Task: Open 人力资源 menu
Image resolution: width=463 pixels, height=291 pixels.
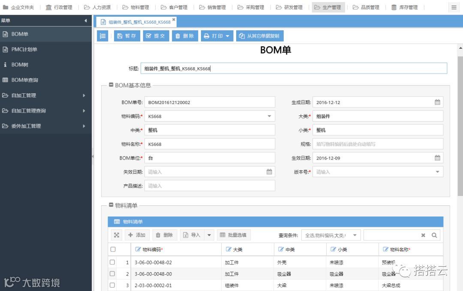Action: point(97,7)
